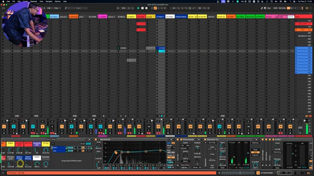314x176 pixels.
Task: Select the PIANO GRAN track header
Action: (181, 17)
